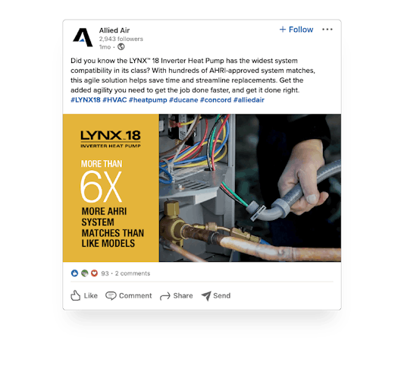The width and height of the screenshot is (404, 378).
Task: Open the #concord hashtag
Action: tap(216, 100)
